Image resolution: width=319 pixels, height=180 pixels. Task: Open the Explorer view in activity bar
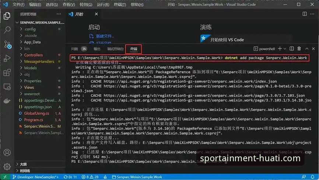tap(7, 16)
